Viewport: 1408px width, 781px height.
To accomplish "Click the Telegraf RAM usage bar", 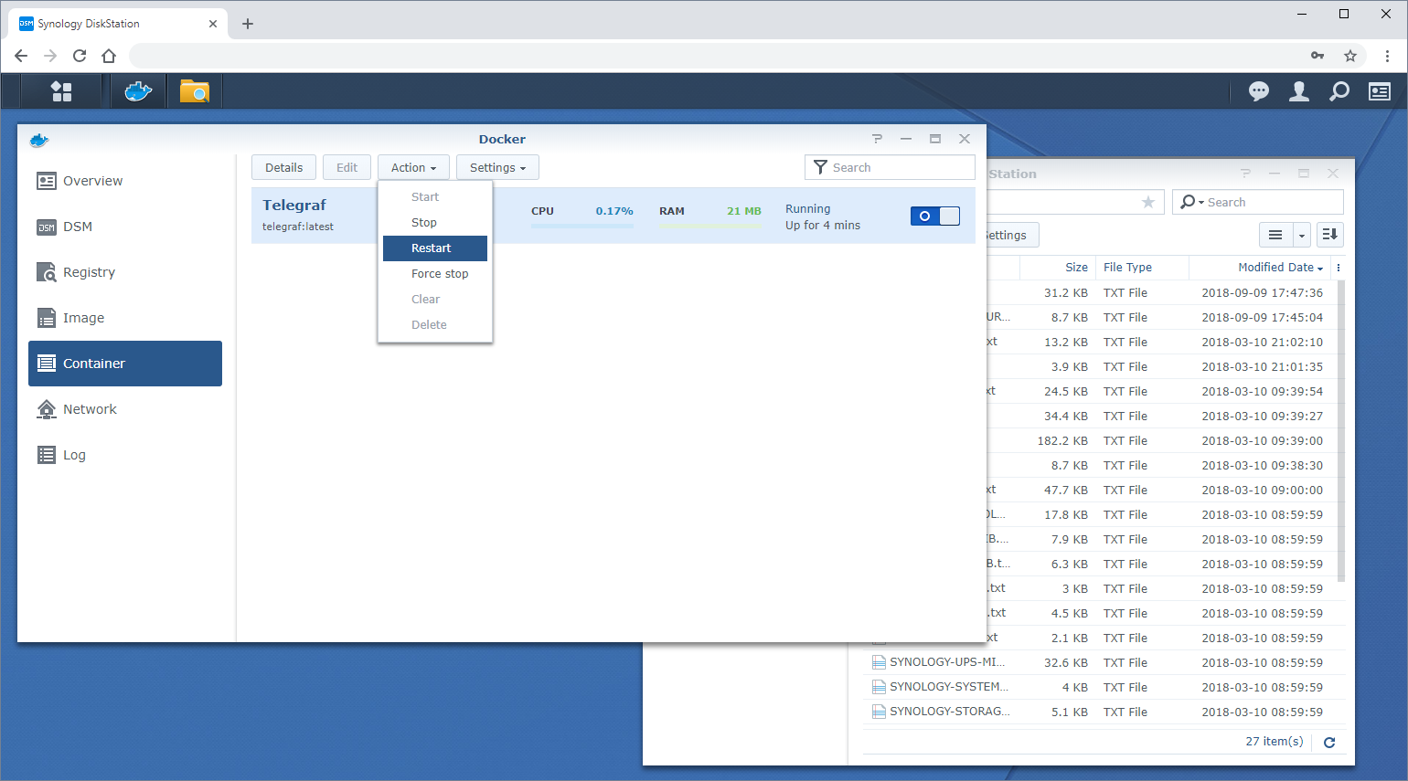I will coord(710,226).
